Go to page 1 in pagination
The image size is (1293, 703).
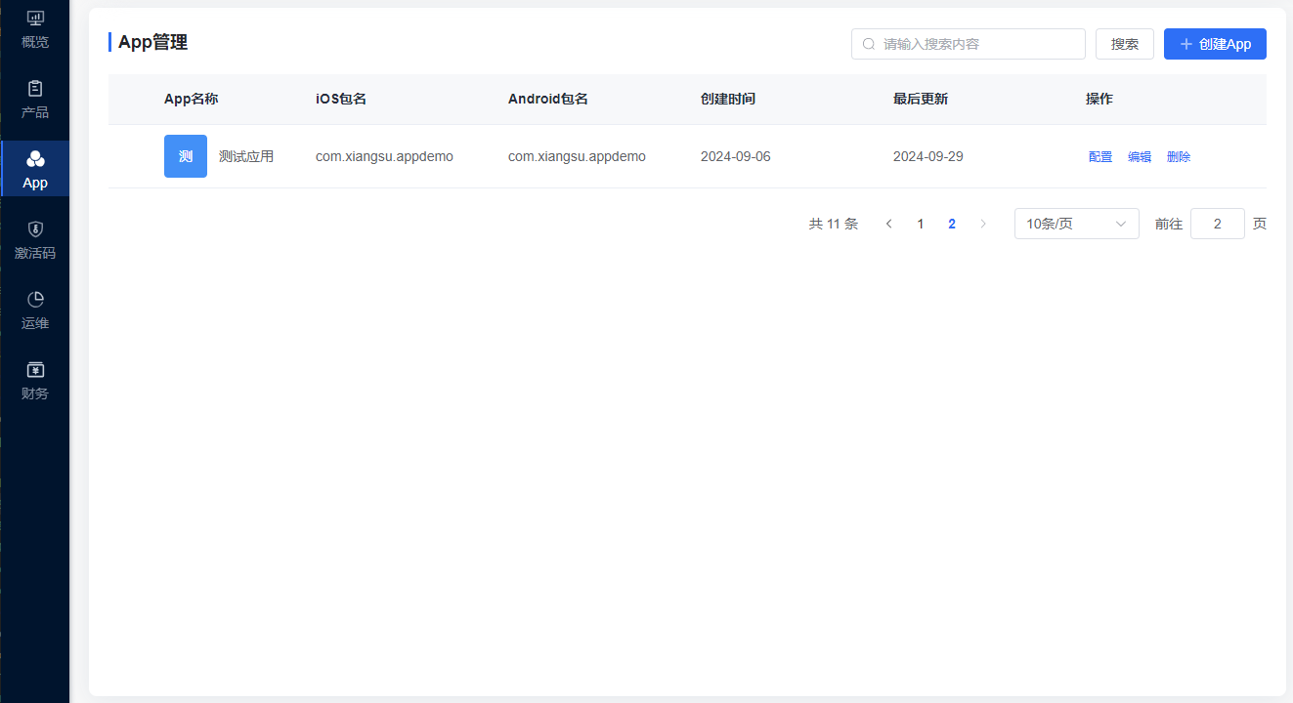pos(920,224)
